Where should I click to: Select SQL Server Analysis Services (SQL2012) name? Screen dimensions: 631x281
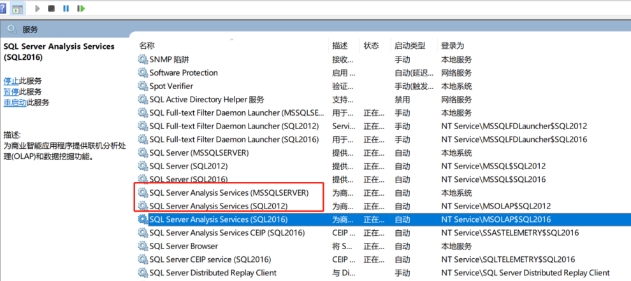(x=219, y=206)
